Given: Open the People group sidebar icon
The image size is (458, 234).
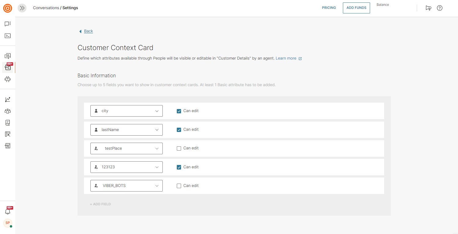Looking at the screenshot, I should tap(8, 111).
